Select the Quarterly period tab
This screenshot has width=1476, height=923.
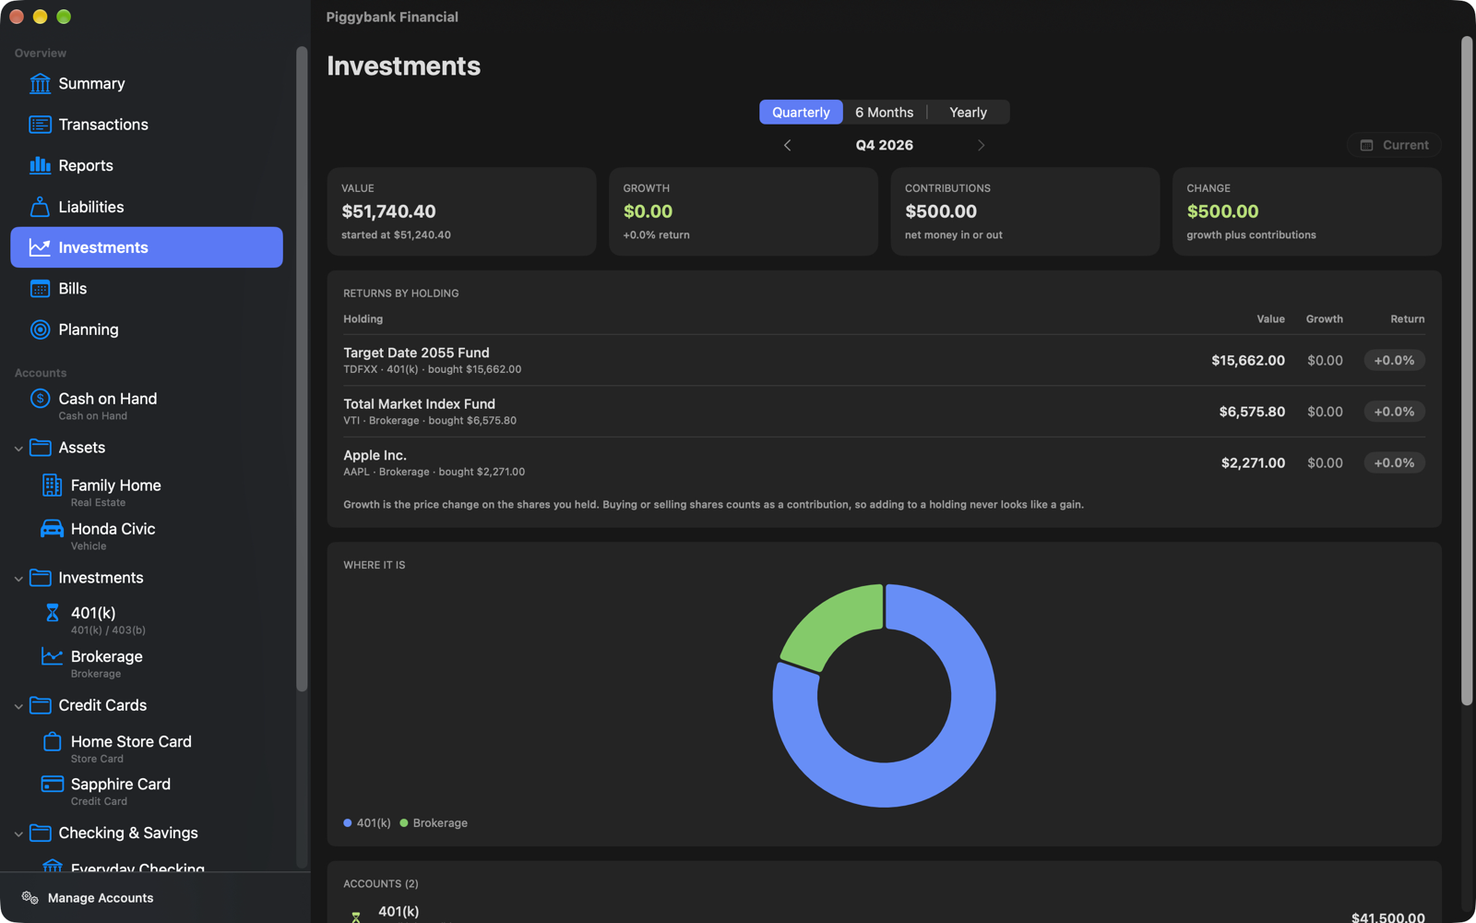(801, 113)
